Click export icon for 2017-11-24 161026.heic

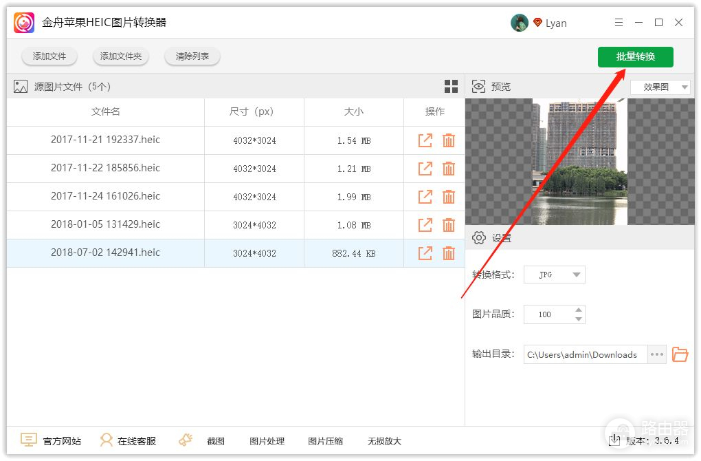(x=425, y=197)
